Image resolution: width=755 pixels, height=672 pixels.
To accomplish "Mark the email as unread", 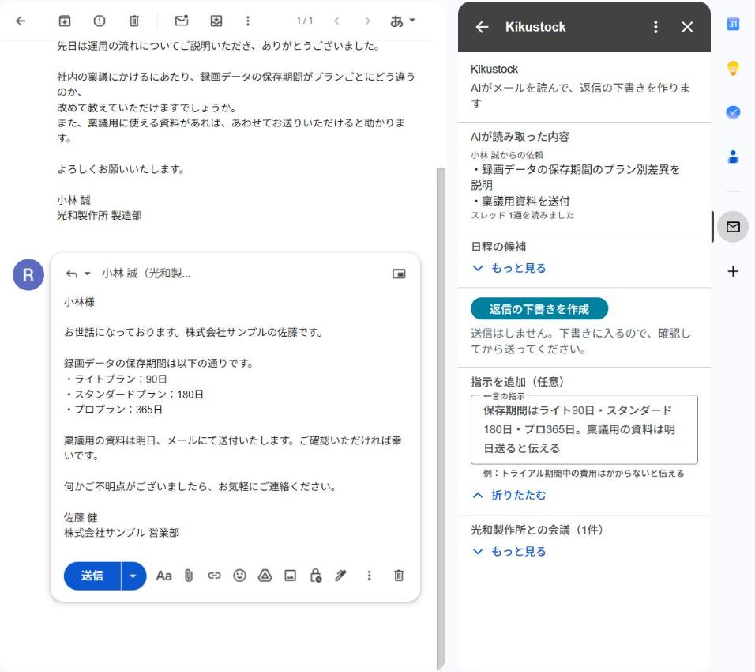I will tap(182, 21).
